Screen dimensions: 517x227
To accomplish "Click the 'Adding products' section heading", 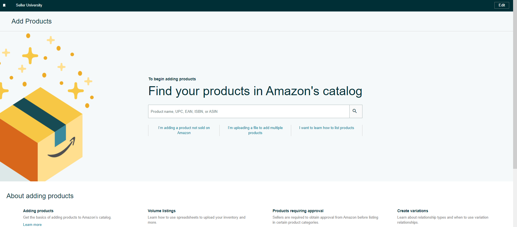I will 38,211.
